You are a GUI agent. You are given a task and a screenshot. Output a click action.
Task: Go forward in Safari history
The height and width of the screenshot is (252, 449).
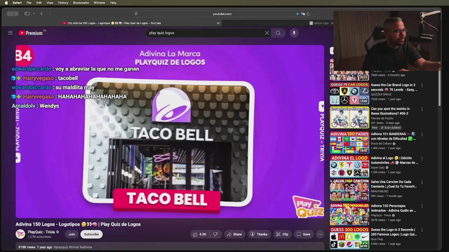click(49, 14)
